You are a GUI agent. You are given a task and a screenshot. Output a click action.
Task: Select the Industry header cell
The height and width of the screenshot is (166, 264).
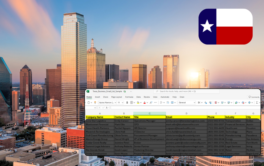tap(235, 117)
